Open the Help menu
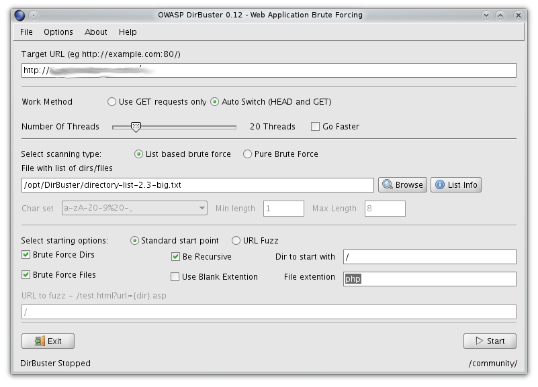This screenshot has width=538, height=387. point(128,32)
